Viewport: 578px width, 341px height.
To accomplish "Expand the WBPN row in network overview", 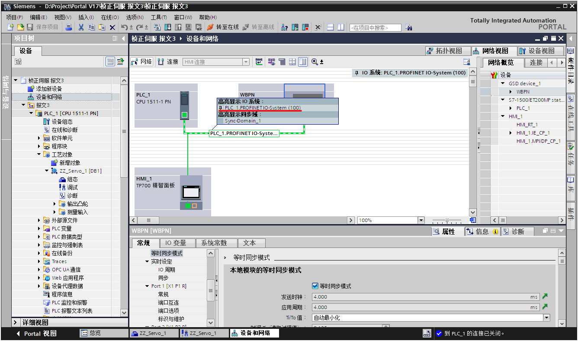I will click(x=511, y=92).
